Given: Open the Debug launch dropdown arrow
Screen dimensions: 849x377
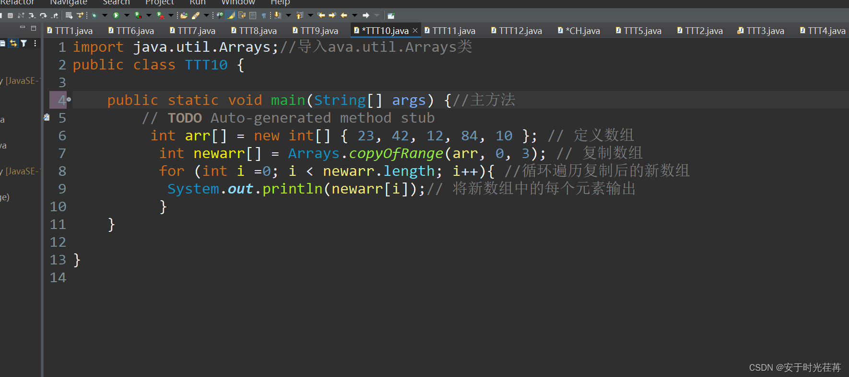Looking at the screenshot, I should click(x=105, y=15).
